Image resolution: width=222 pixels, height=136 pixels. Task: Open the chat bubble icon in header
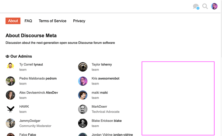[x=196, y=6]
